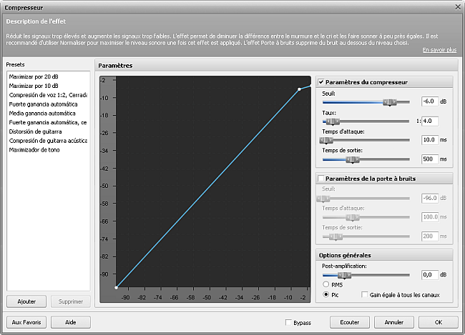The width and height of the screenshot is (465, 335).
Task: Choose preset Distorsión de guitarra
Action: (37, 131)
